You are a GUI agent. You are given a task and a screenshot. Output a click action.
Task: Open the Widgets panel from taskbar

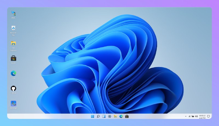point(104,116)
